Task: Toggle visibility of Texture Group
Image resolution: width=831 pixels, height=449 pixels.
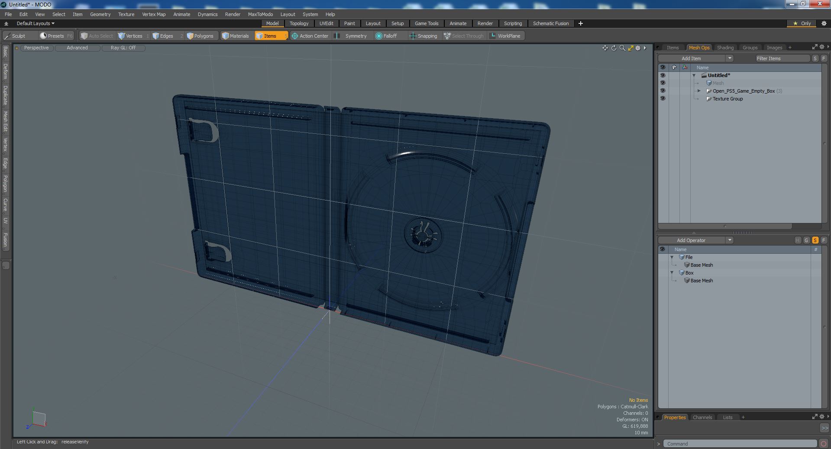Action: coord(663,99)
